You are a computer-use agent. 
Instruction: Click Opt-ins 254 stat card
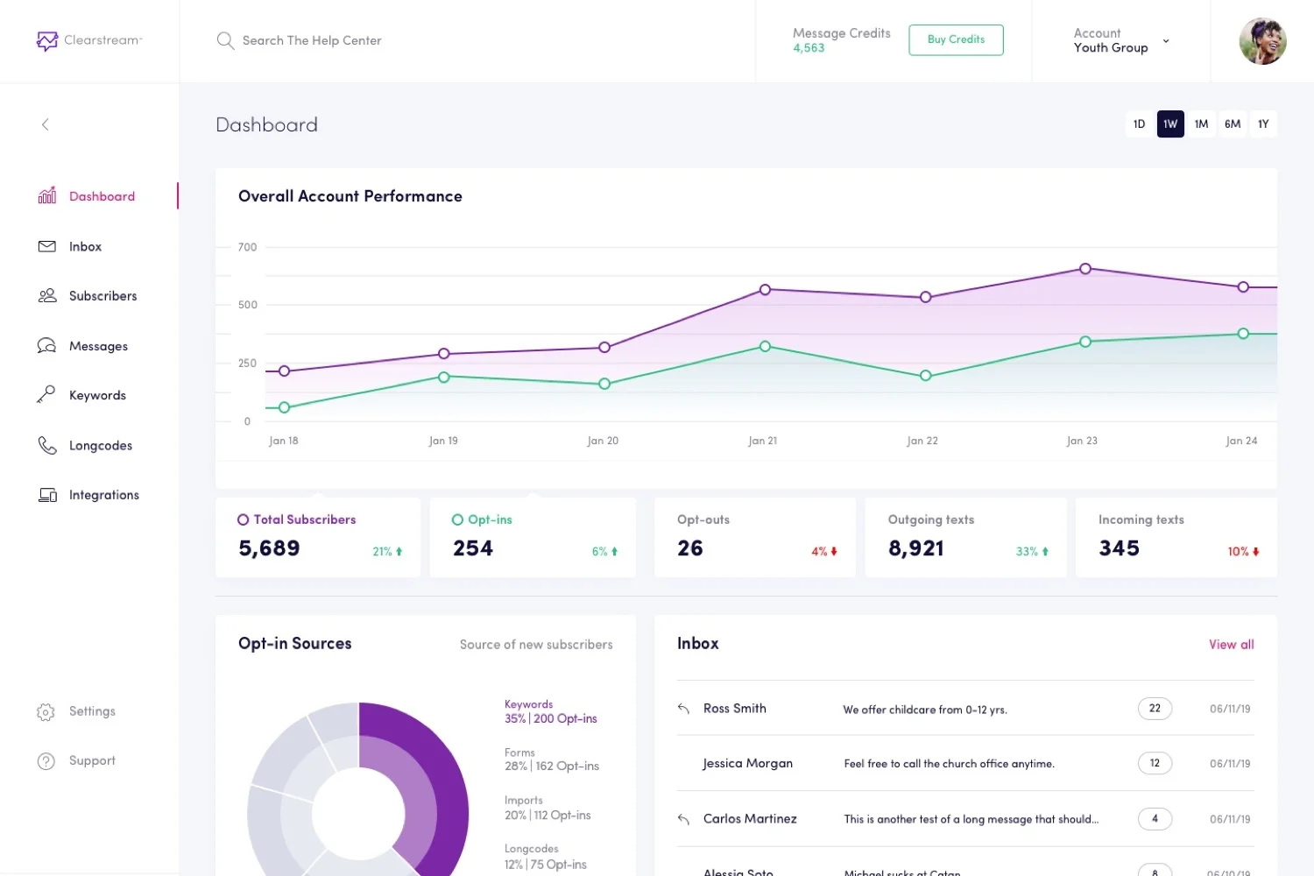point(533,537)
